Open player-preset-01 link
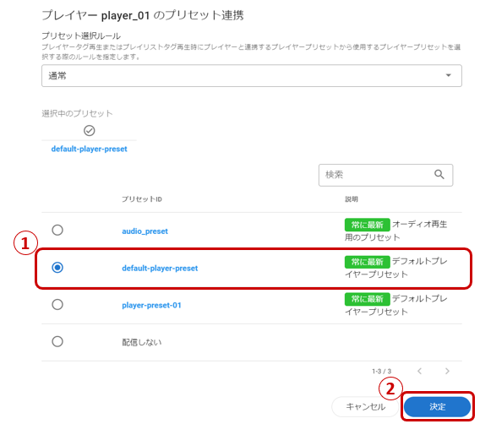 pos(151,305)
